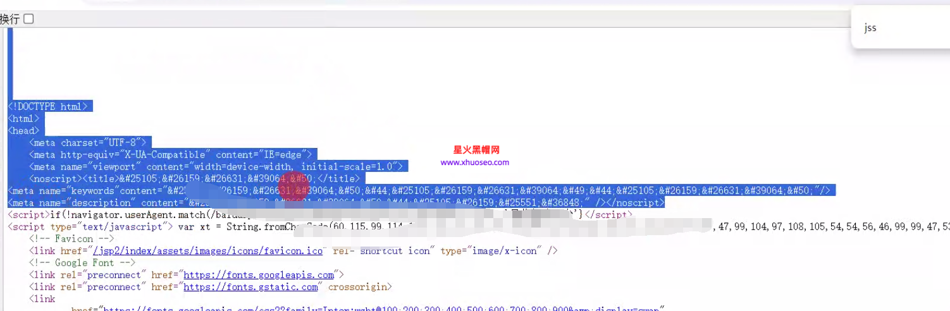This screenshot has height=311, width=950.
Task: Click the meta viewport line
Action: point(216,166)
